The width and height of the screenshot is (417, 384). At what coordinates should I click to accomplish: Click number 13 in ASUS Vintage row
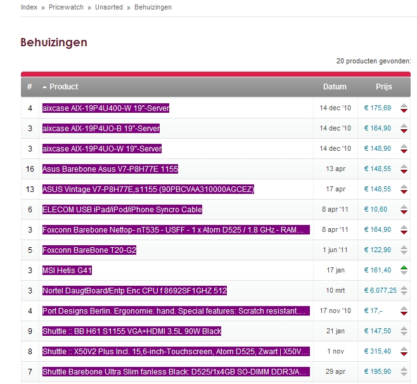pyautogui.click(x=30, y=189)
